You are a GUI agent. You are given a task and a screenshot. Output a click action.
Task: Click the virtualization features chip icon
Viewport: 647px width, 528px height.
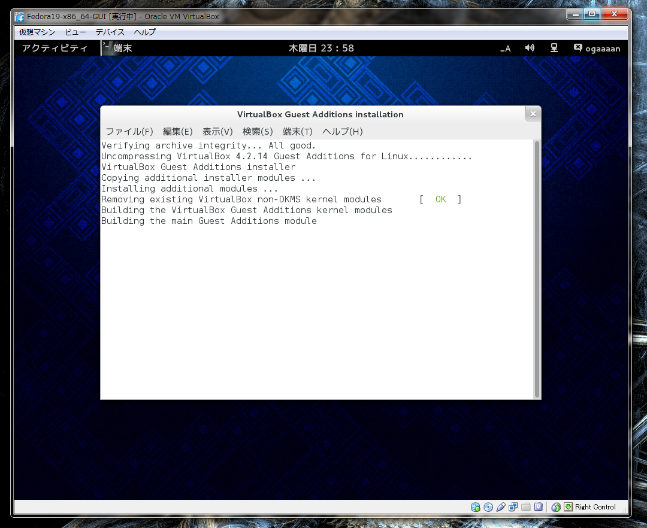click(538, 507)
